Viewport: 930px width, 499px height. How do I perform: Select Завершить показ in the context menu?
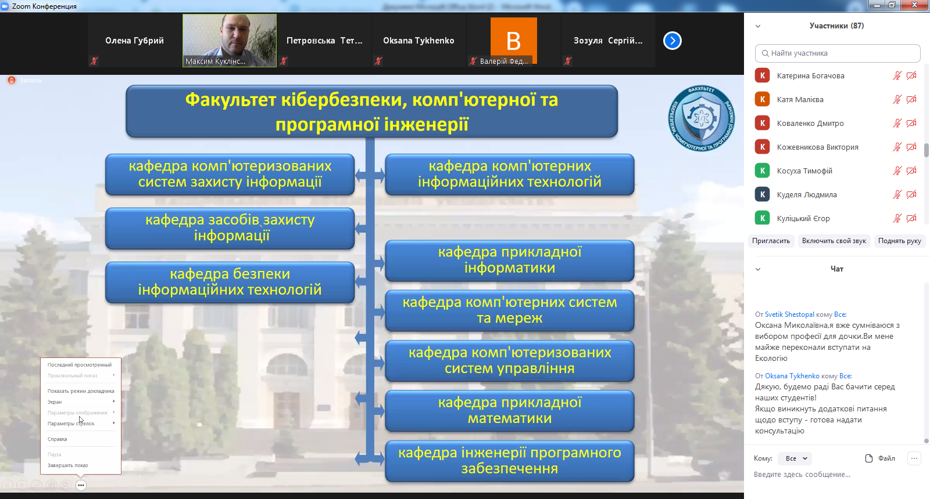tap(68, 465)
